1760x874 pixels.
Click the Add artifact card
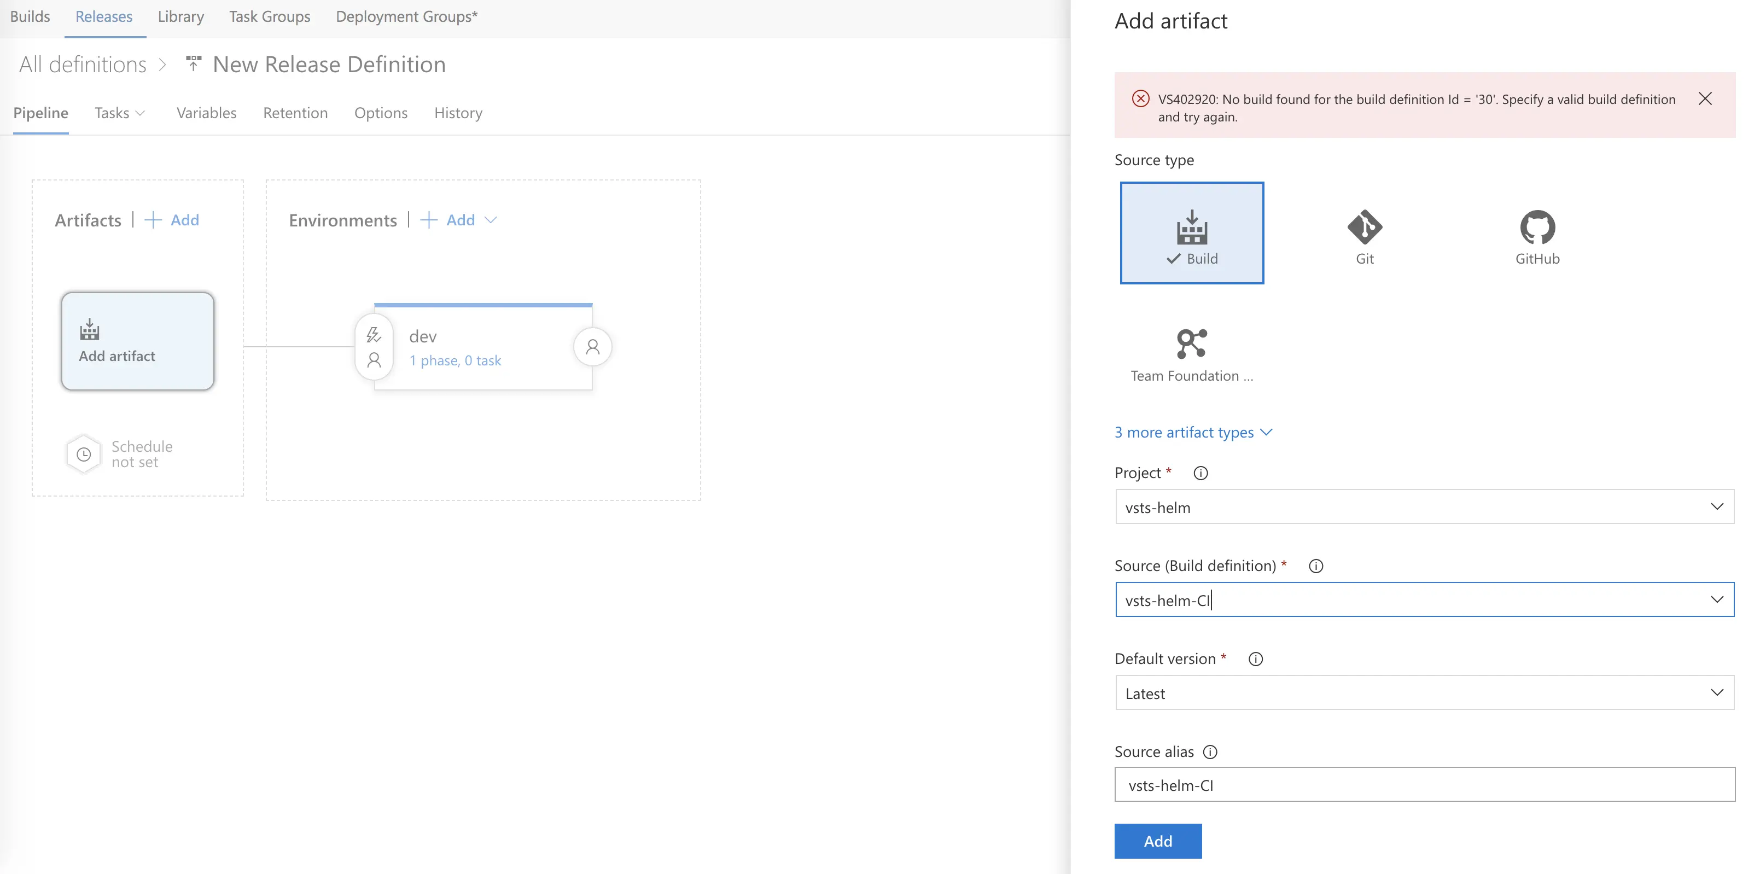pyautogui.click(x=137, y=341)
